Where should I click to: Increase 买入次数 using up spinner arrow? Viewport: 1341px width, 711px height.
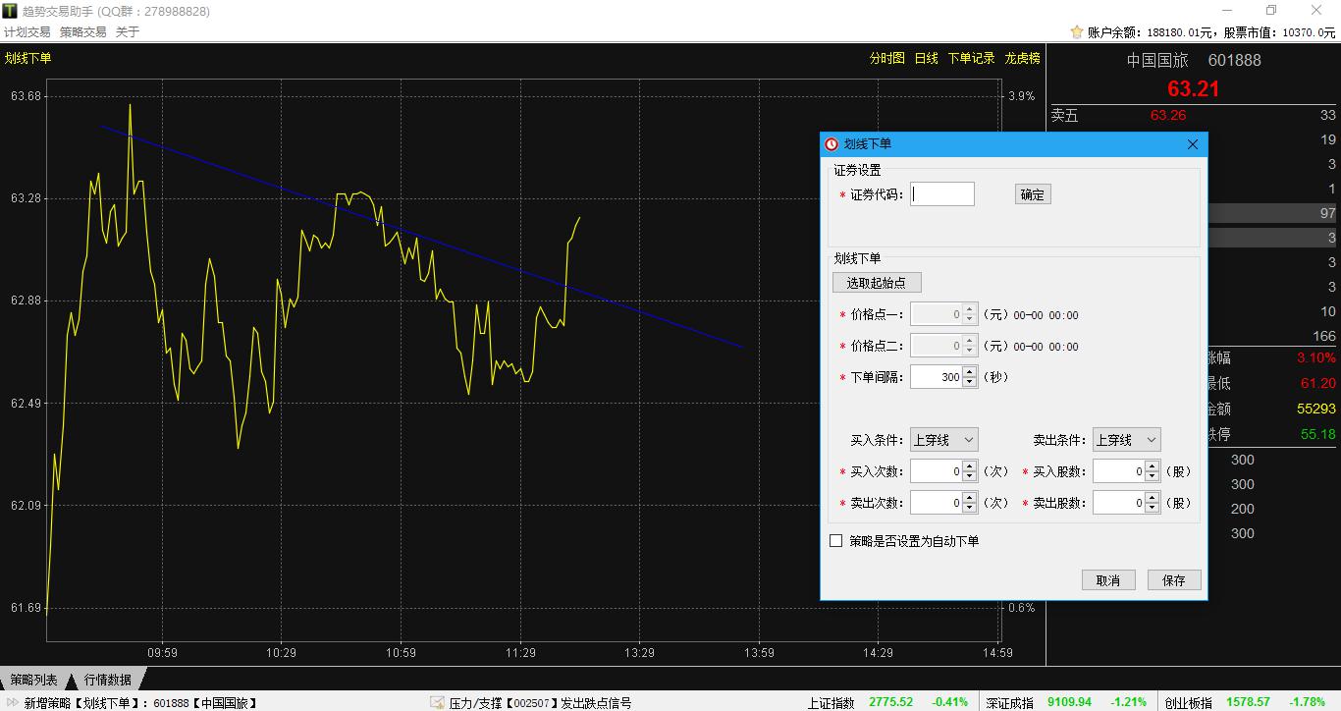pyautogui.click(x=970, y=466)
